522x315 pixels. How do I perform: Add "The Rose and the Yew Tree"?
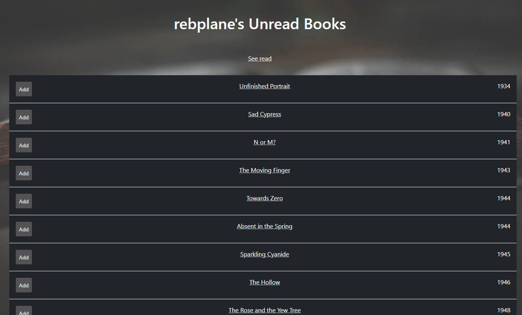click(x=23, y=312)
